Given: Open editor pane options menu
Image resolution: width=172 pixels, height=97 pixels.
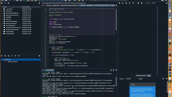Looking at the screenshot, I should 116,5.
